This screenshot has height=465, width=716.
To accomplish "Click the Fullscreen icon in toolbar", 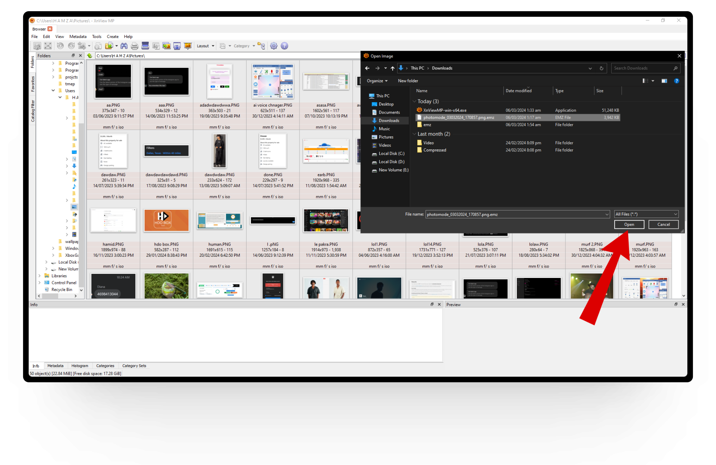I will pos(48,46).
